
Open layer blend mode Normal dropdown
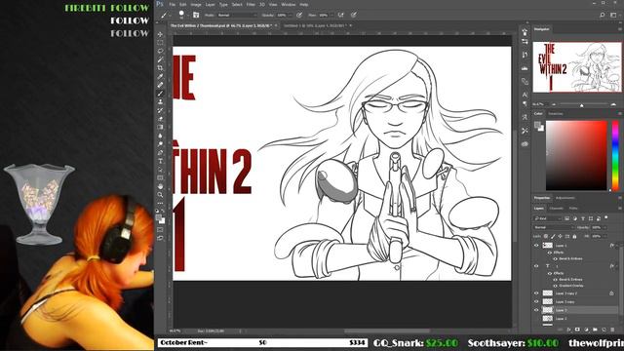(553, 227)
